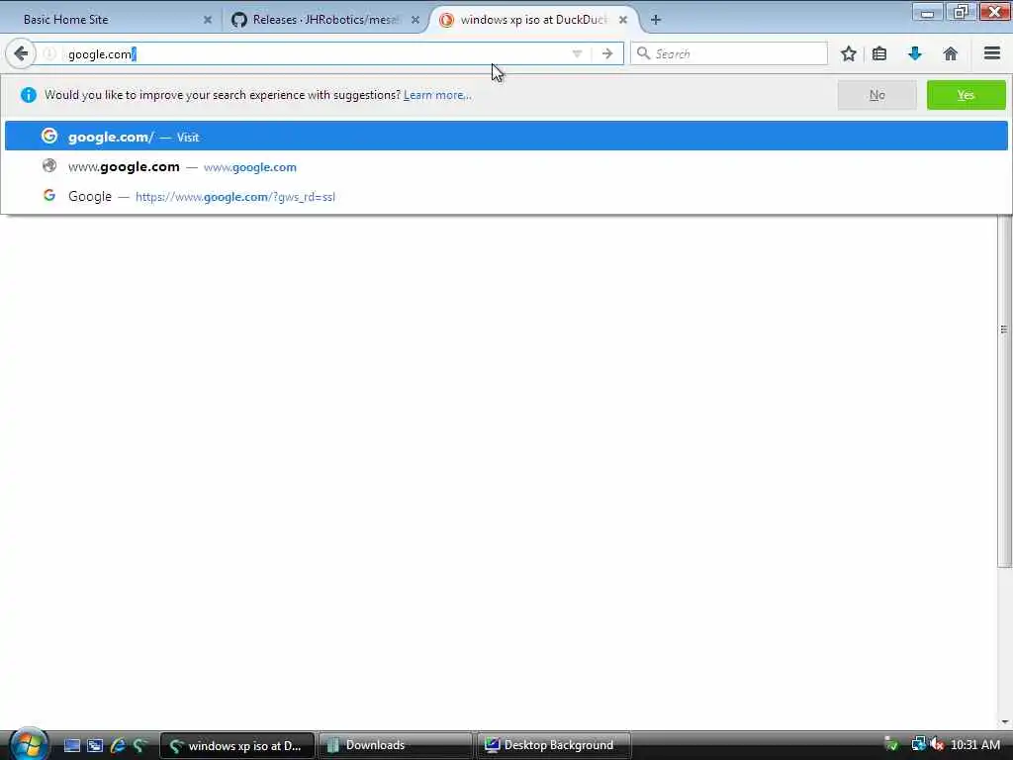This screenshot has width=1013, height=760.
Task: Open Downloads taskbar button
Action: pos(396,745)
